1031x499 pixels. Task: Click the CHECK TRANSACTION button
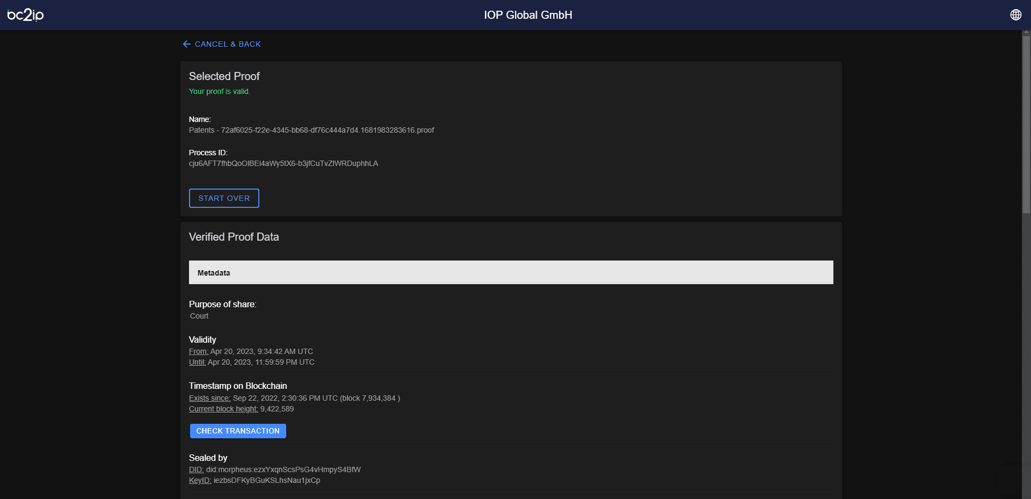[x=238, y=431]
